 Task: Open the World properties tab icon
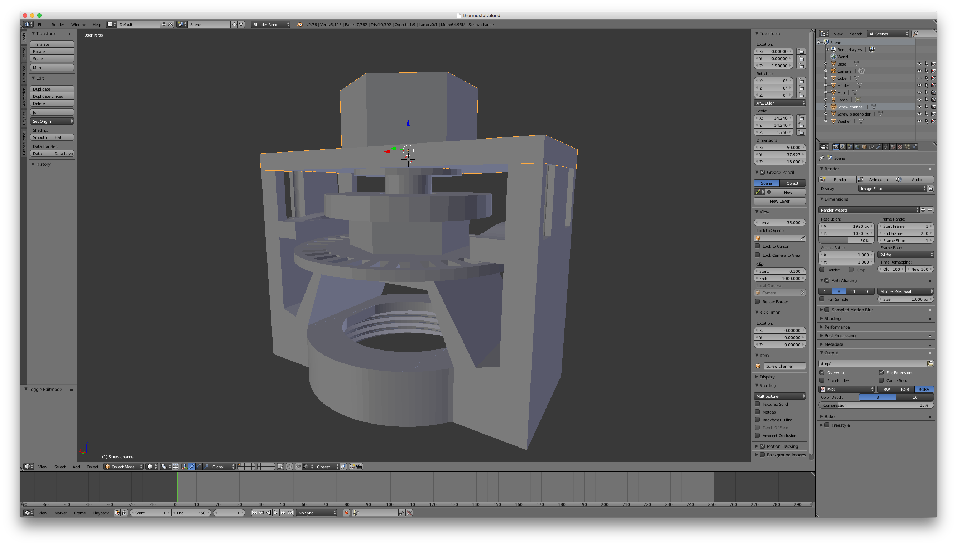click(857, 147)
